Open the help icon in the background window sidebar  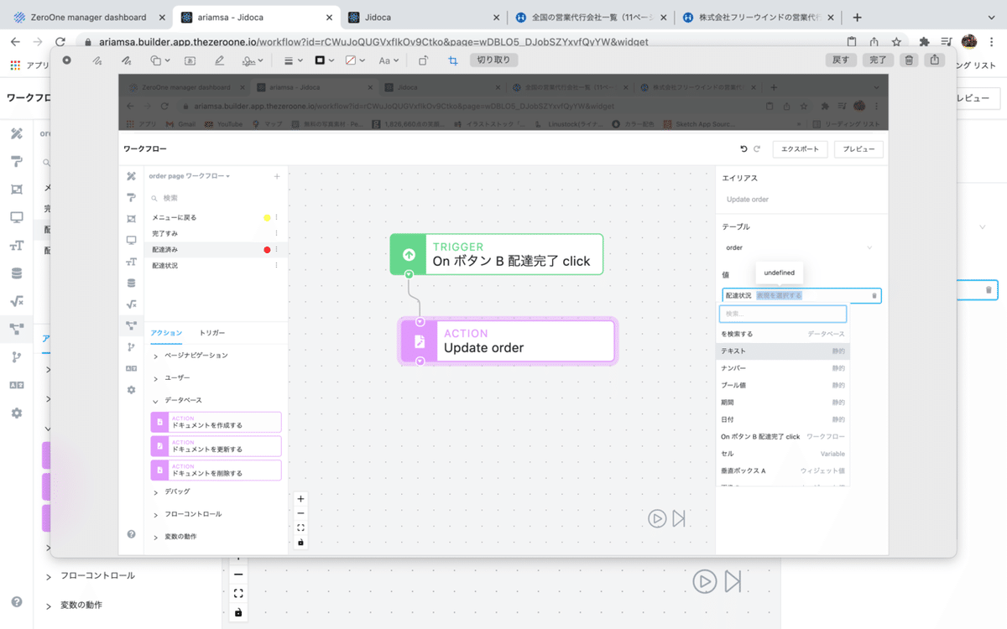[x=17, y=602]
